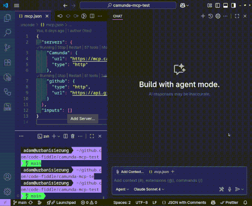Image resolution: width=252 pixels, height=206 pixels.
Task: Click the Add Server button
Action: click(83, 119)
